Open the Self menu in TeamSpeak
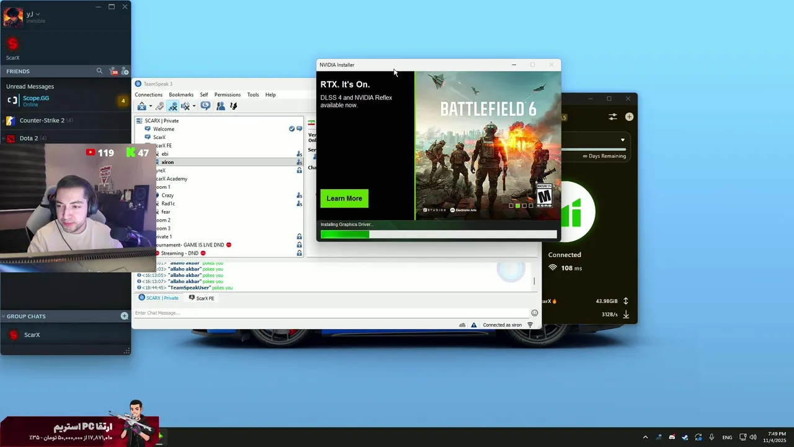The width and height of the screenshot is (794, 447). [204, 95]
